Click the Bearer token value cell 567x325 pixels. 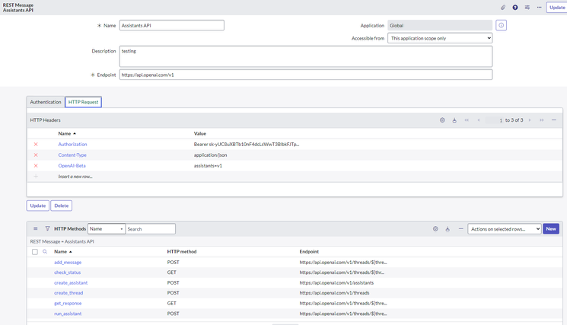[247, 145]
